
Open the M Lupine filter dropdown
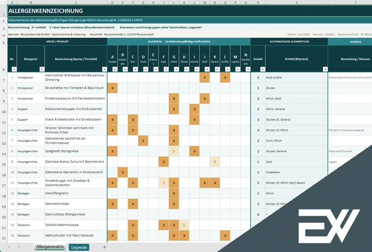pyautogui.click(x=238, y=69)
